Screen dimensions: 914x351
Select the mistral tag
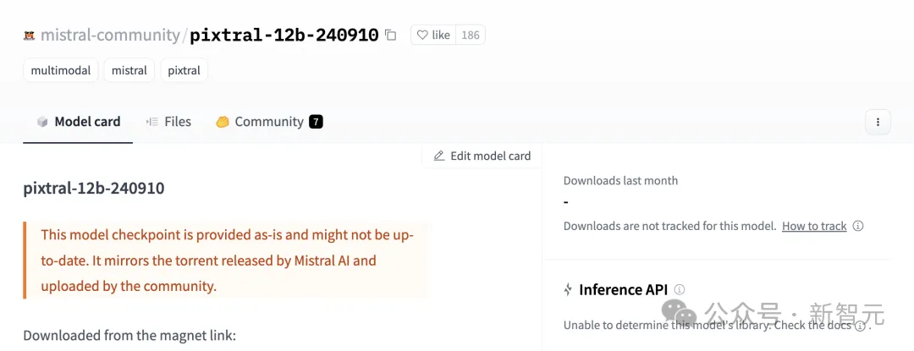(x=129, y=70)
